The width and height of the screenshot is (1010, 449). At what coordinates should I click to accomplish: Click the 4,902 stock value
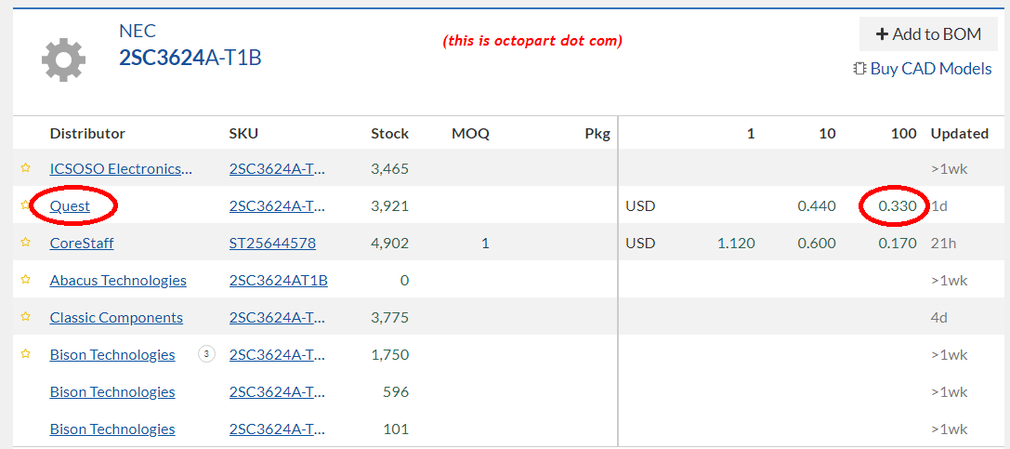[389, 244]
